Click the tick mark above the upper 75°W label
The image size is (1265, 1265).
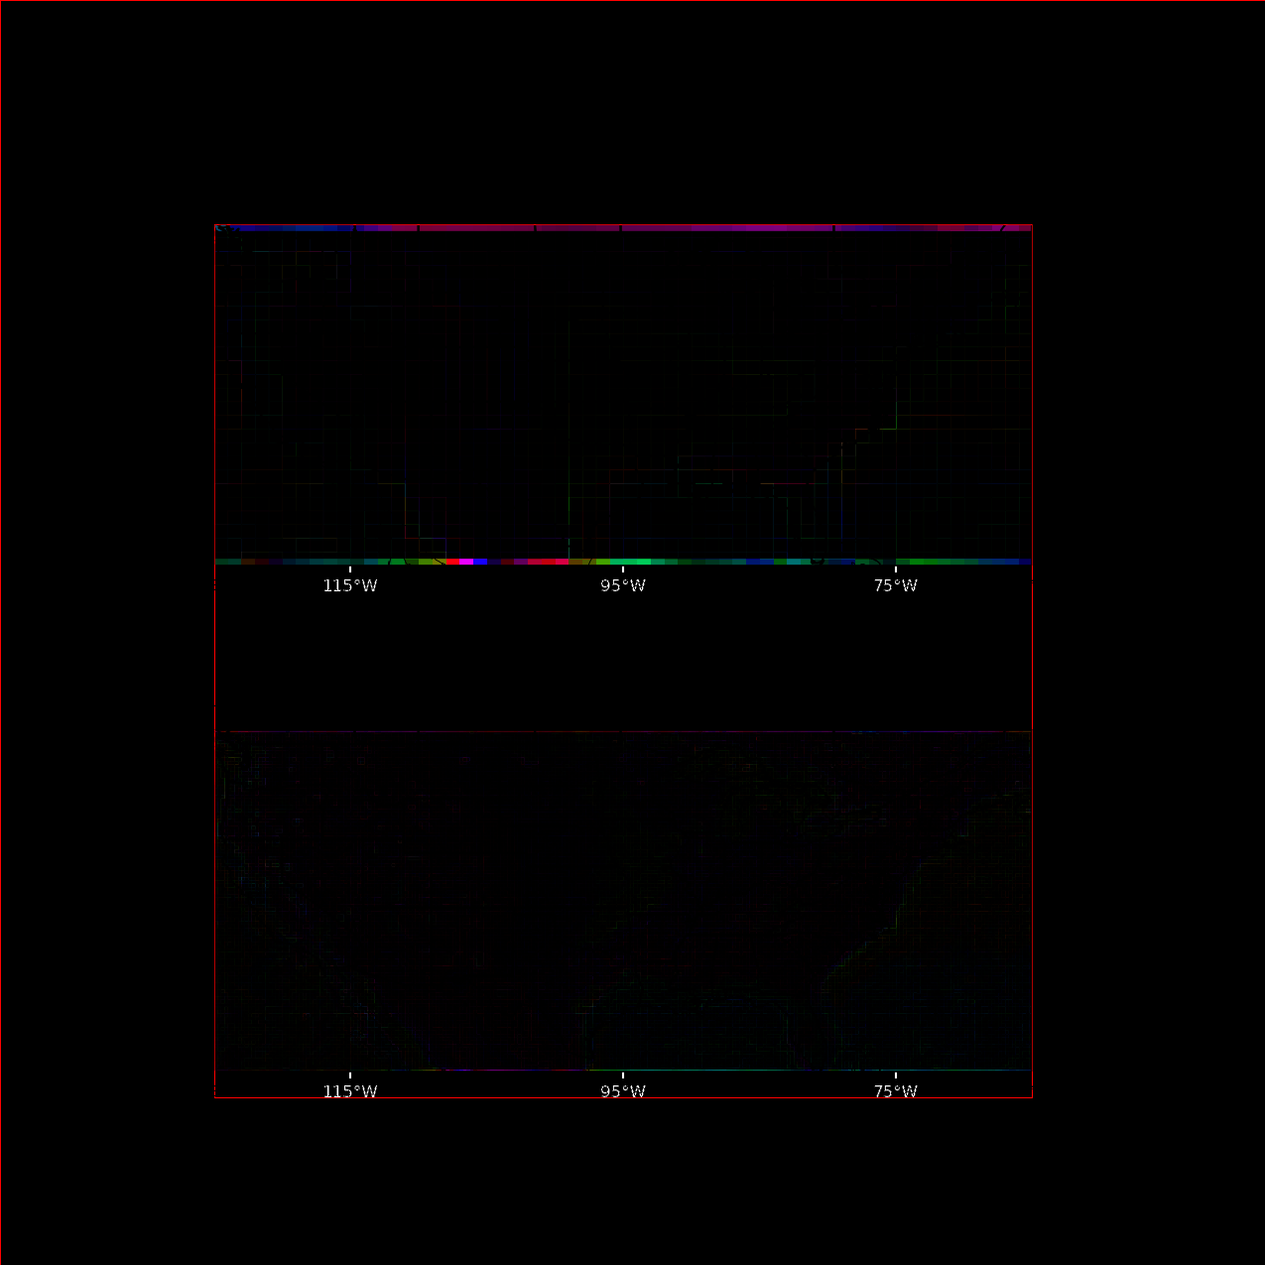[x=896, y=569]
